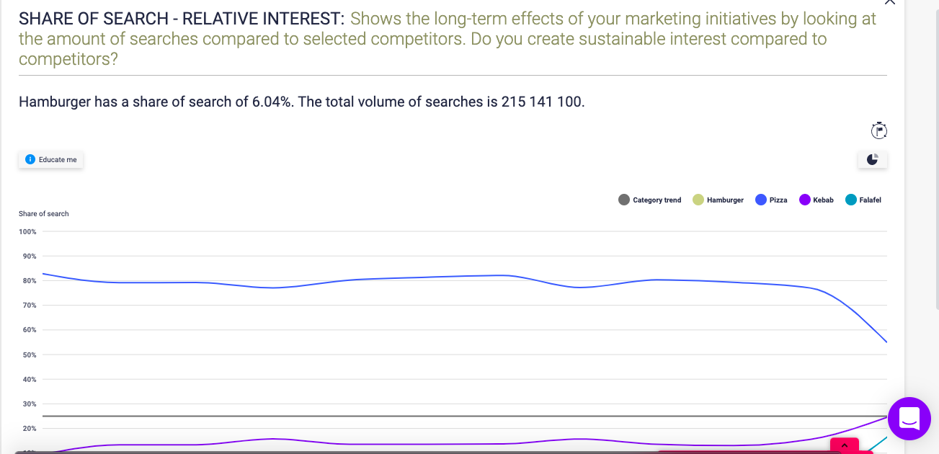Expand the pink chevron-up button

click(x=845, y=446)
